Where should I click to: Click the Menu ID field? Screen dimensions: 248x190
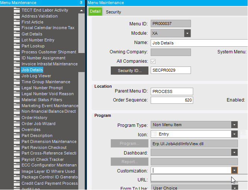[171, 24]
